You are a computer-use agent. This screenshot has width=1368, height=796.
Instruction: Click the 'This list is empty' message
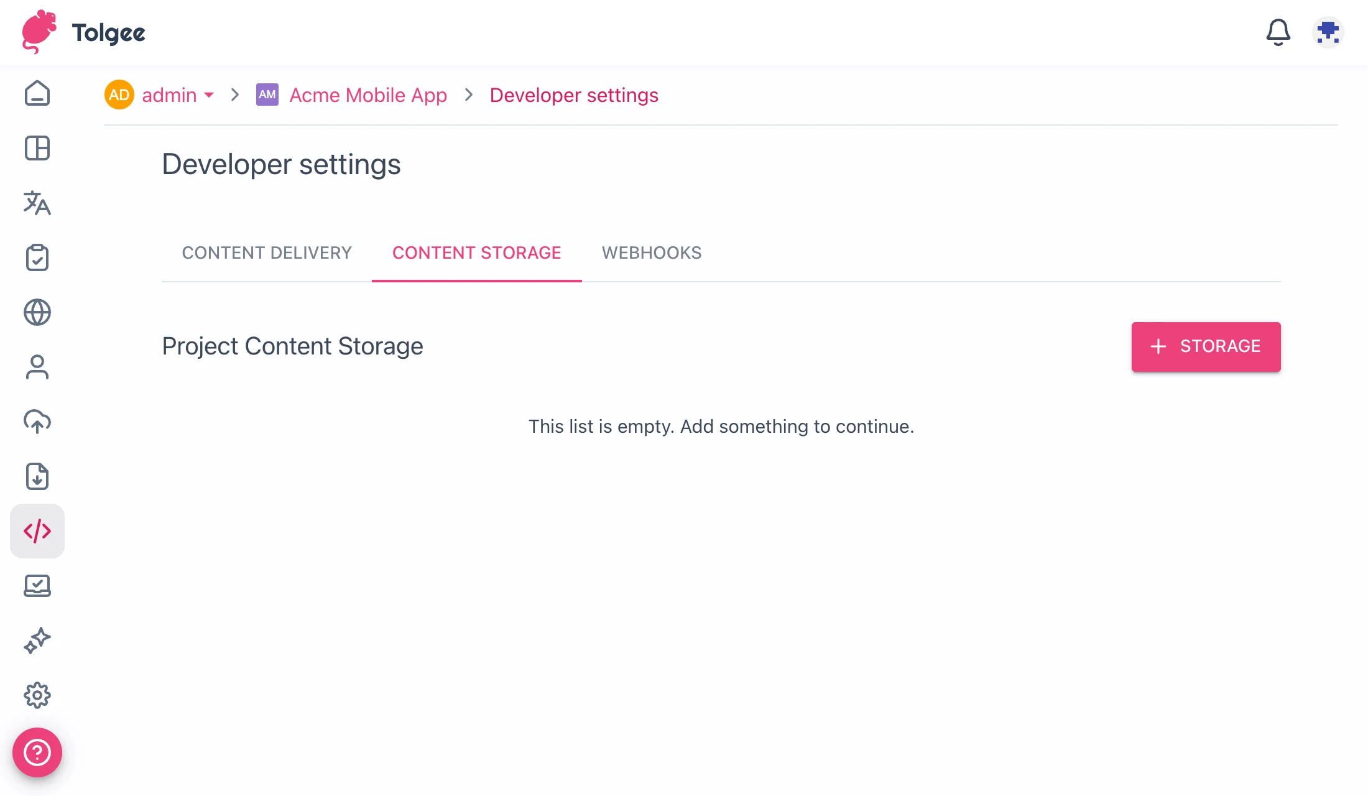click(x=721, y=427)
